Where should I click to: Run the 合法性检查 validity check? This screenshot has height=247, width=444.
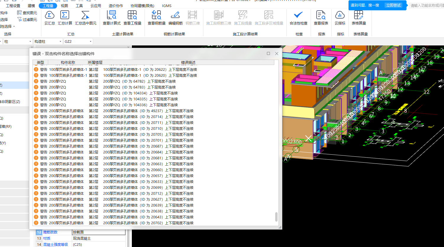click(298, 17)
